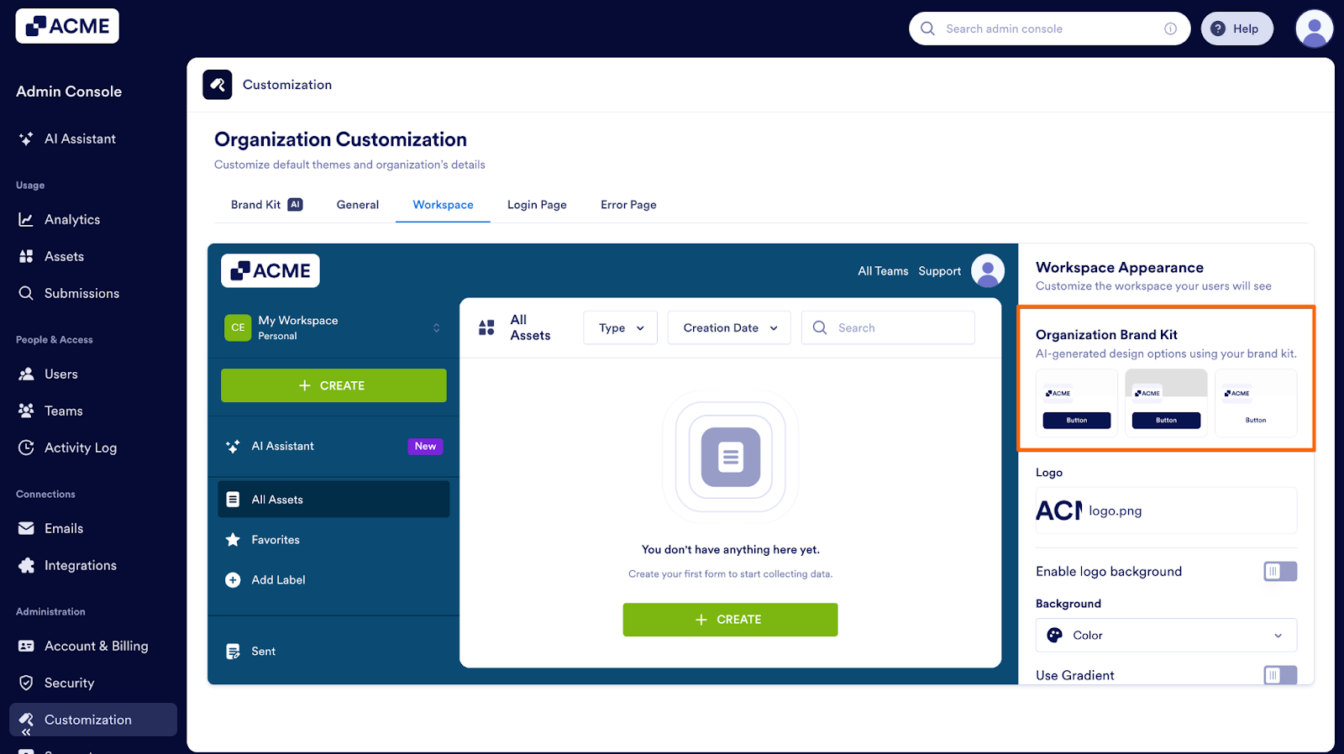Click the CE workspace badge
Viewport: 1344px width, 754px height.
click(x=238, y=327)
